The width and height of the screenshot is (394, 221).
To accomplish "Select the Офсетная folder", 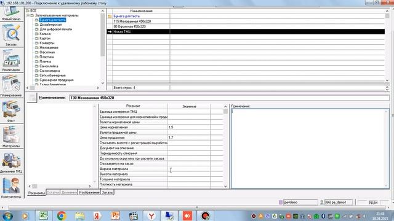I will 47,52.
